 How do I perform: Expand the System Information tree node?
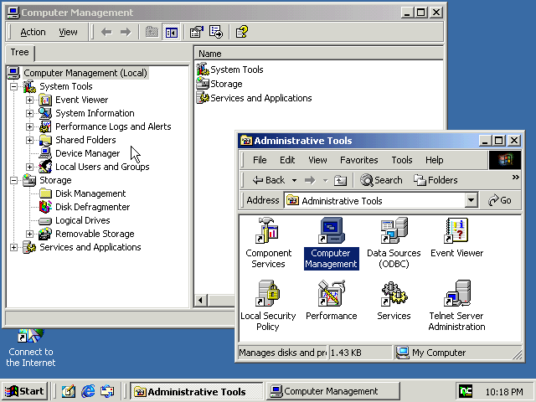click(30, 113)
